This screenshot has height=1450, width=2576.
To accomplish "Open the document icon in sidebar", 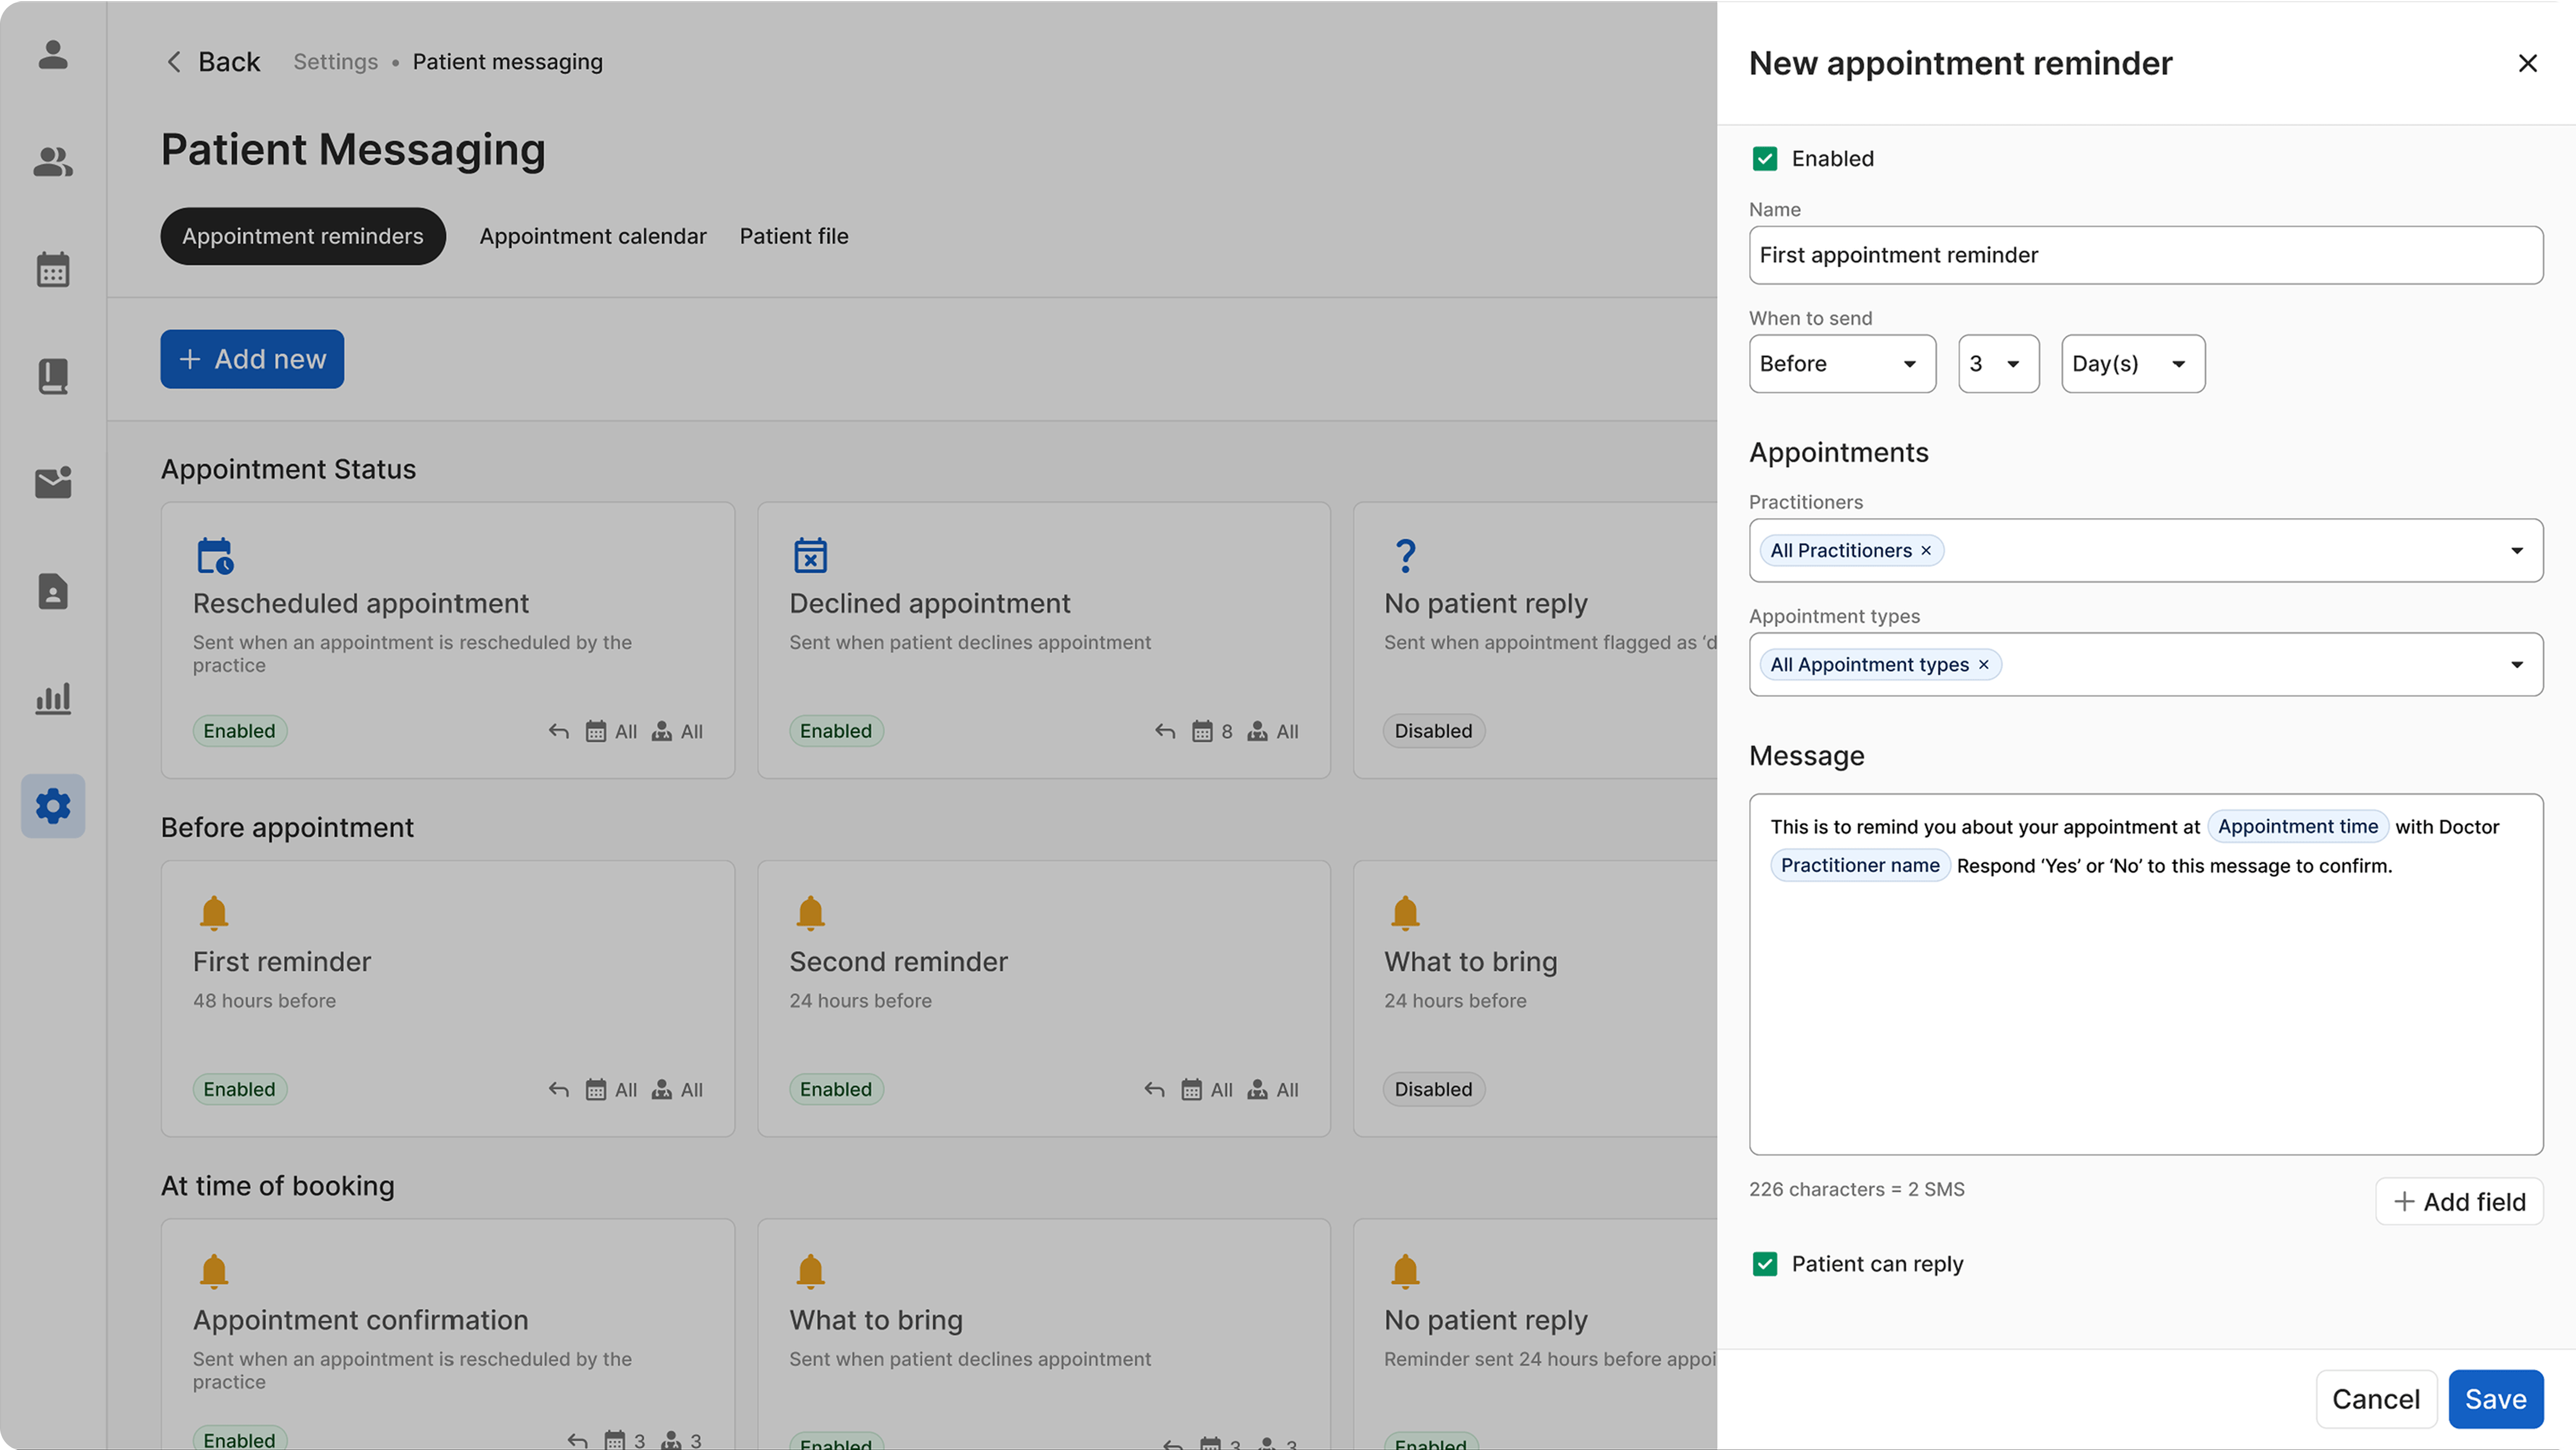I will click(53, 591).
